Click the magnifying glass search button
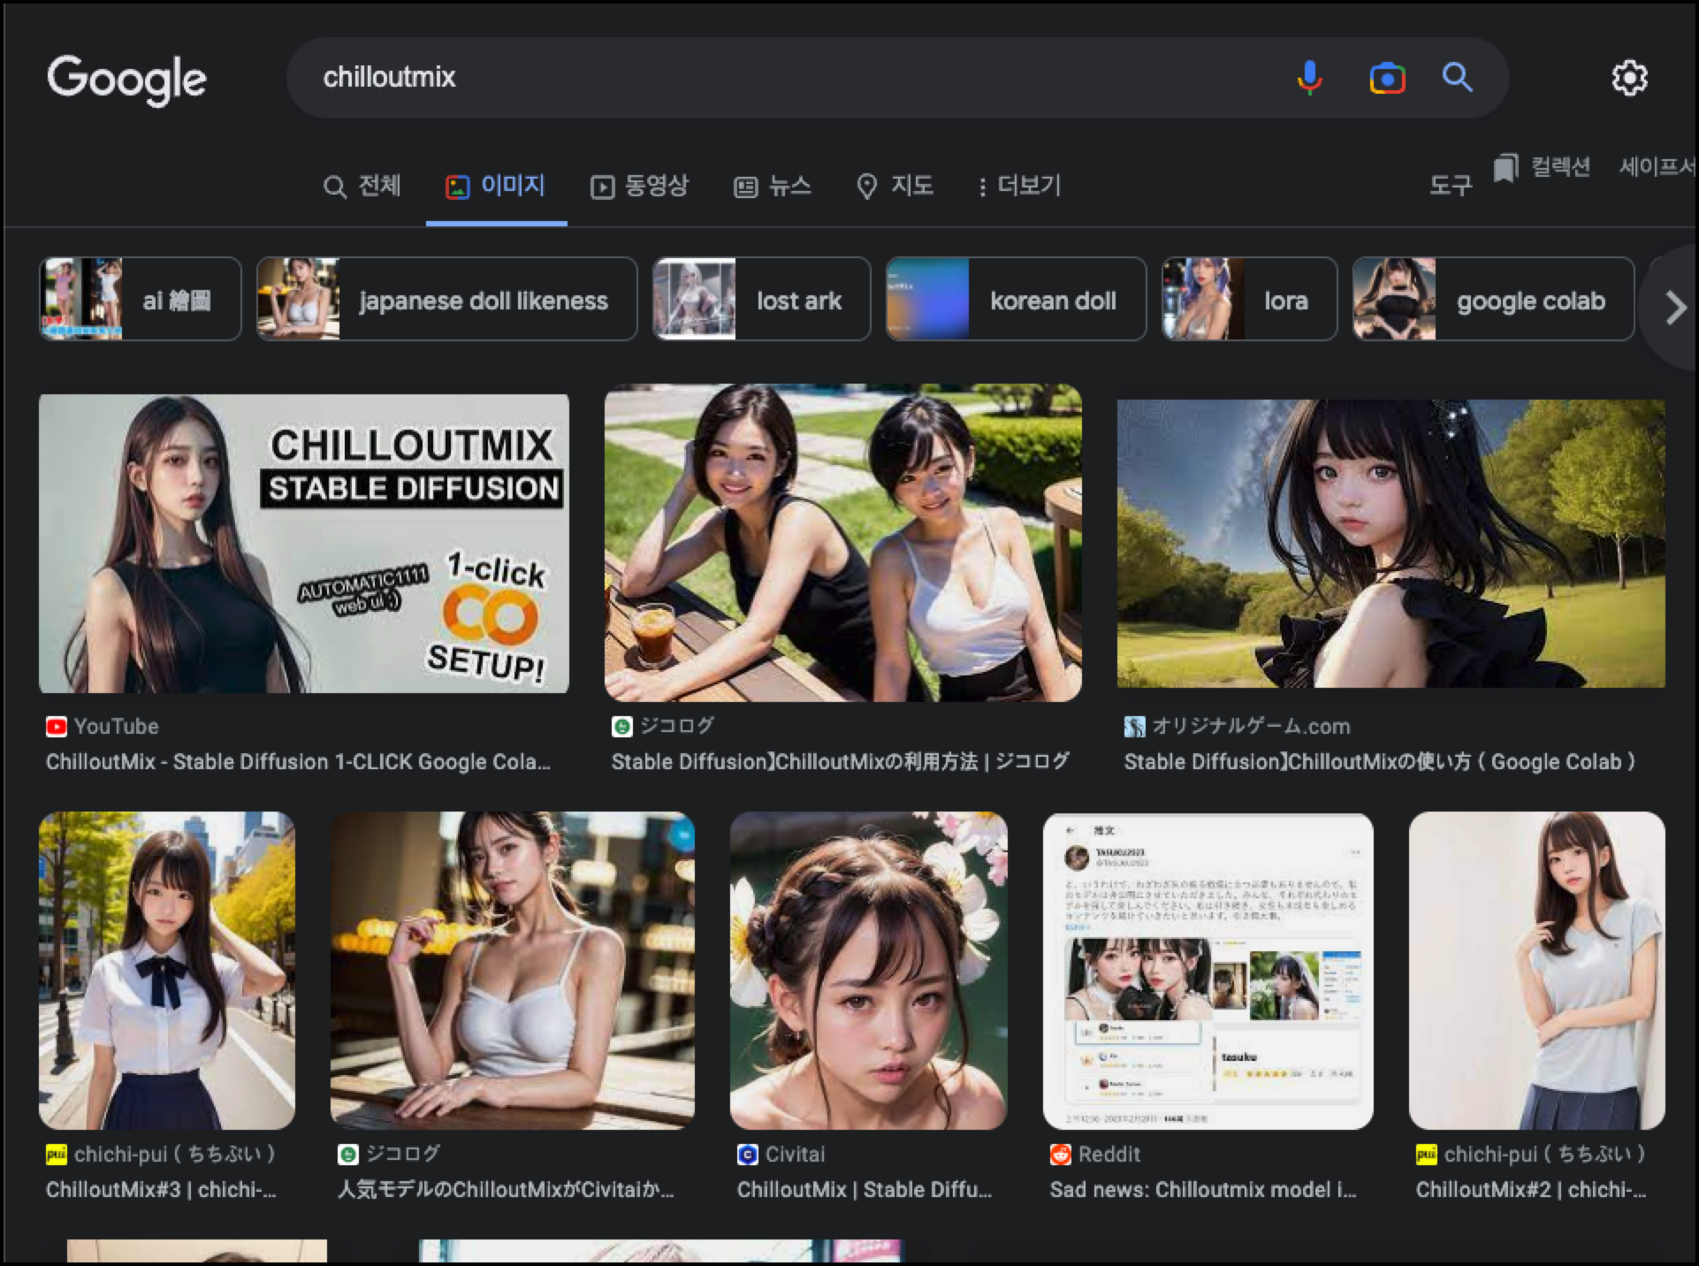This screenshot has height=1266, width=1699. point(1458,78)
